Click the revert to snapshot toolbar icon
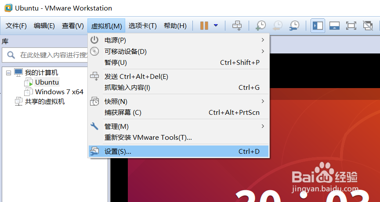Screen dimensions: 380x202 coord(278,25)
